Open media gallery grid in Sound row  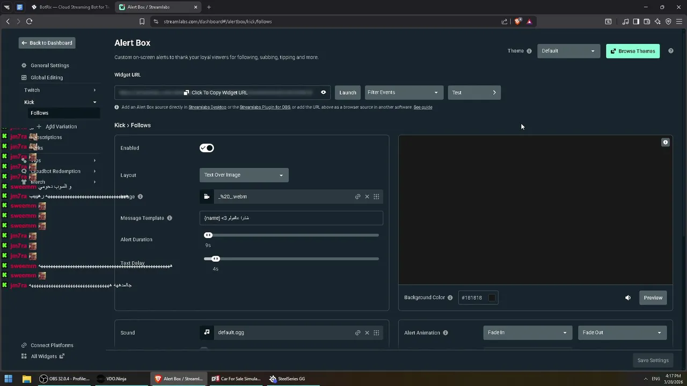point(376,332)
